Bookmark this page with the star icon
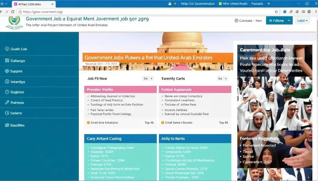This screenshot has width=318, height=181. pos(276,11)
